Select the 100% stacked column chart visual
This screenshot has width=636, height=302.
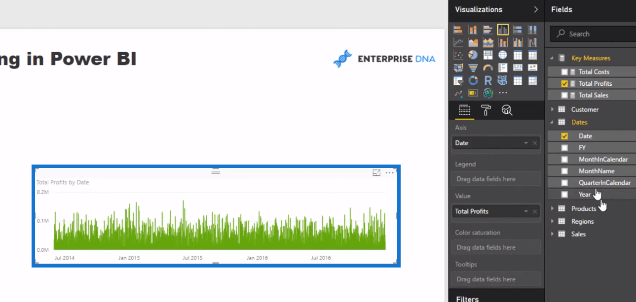pos(532,30)
